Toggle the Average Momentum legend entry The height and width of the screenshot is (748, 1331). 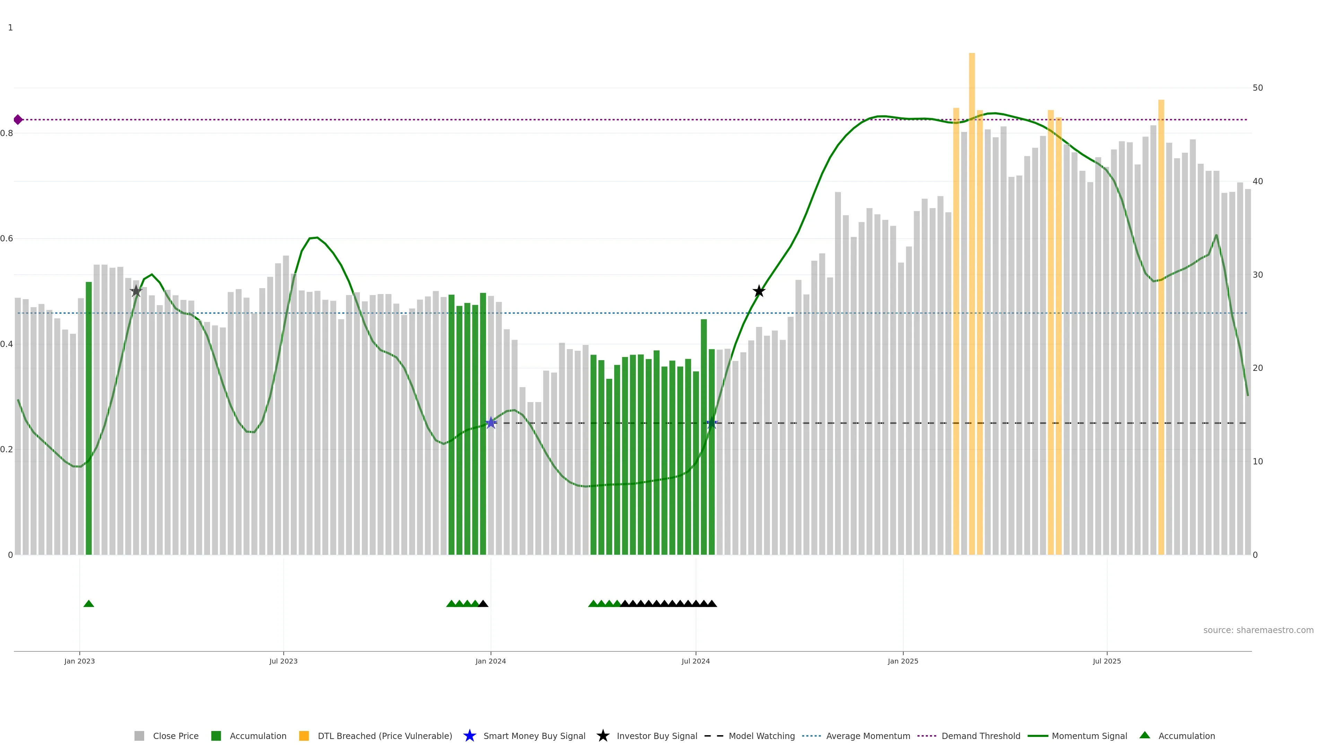[x=868, y=736]
